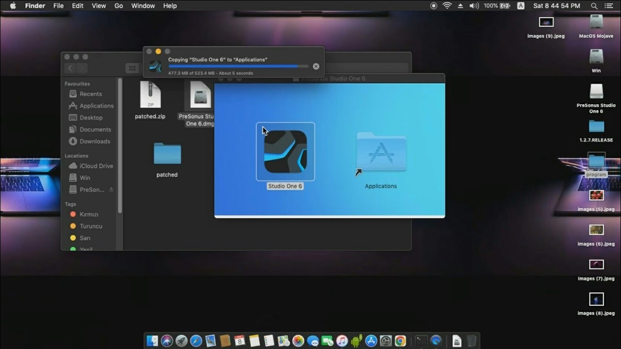Click the screen recording indicator in menu bar
Image resolution: width=621 pixels, height=349 pixels.
click(x=434, y=6)
